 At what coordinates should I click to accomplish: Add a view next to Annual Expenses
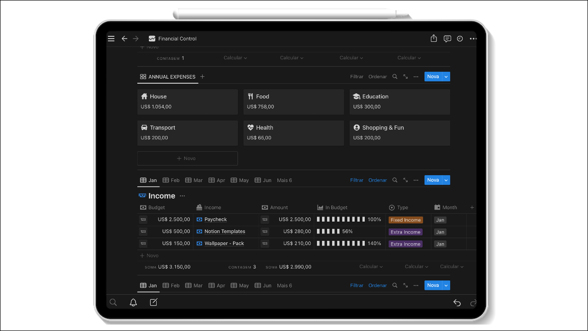(202, 77)
